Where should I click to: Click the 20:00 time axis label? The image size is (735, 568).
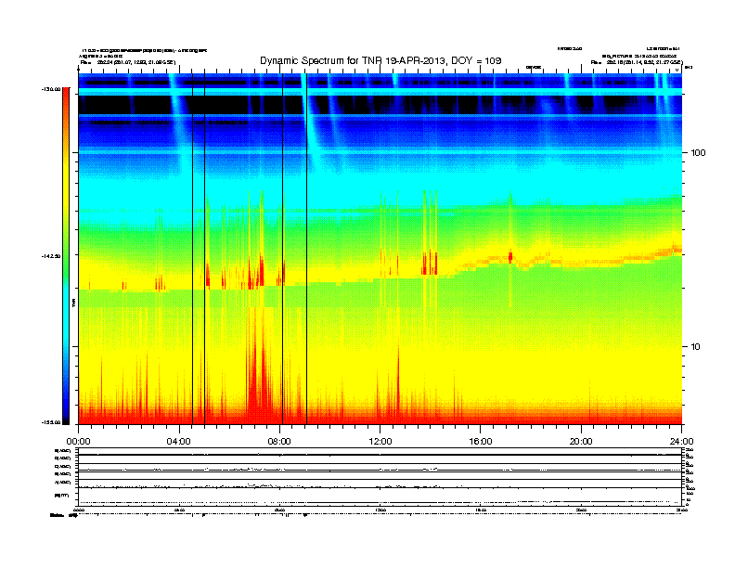tap(581, 442)
